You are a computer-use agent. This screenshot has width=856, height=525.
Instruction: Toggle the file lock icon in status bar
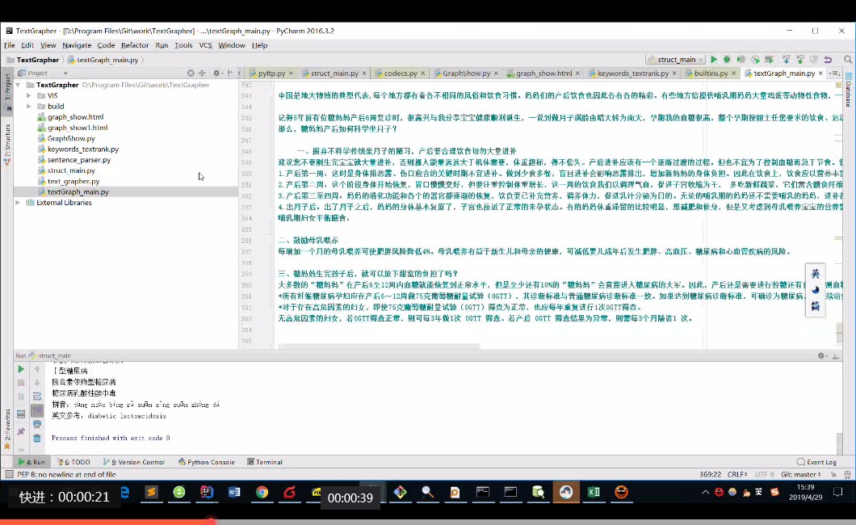(833, 474)
